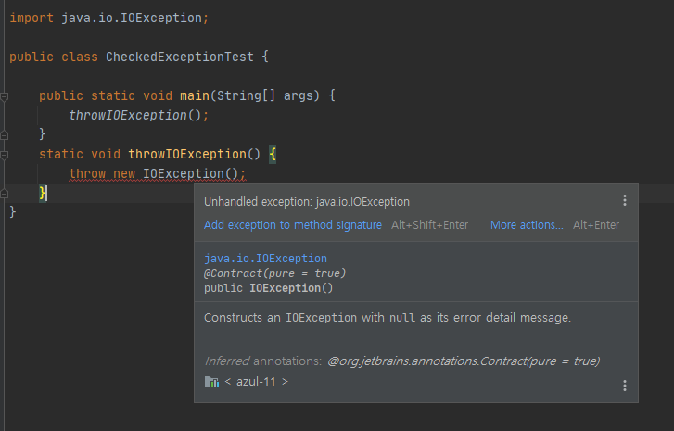The width and height of the screenshot is (674, 431).
Task: Collapse the main method fold marker
Action: tap(5, 96)
